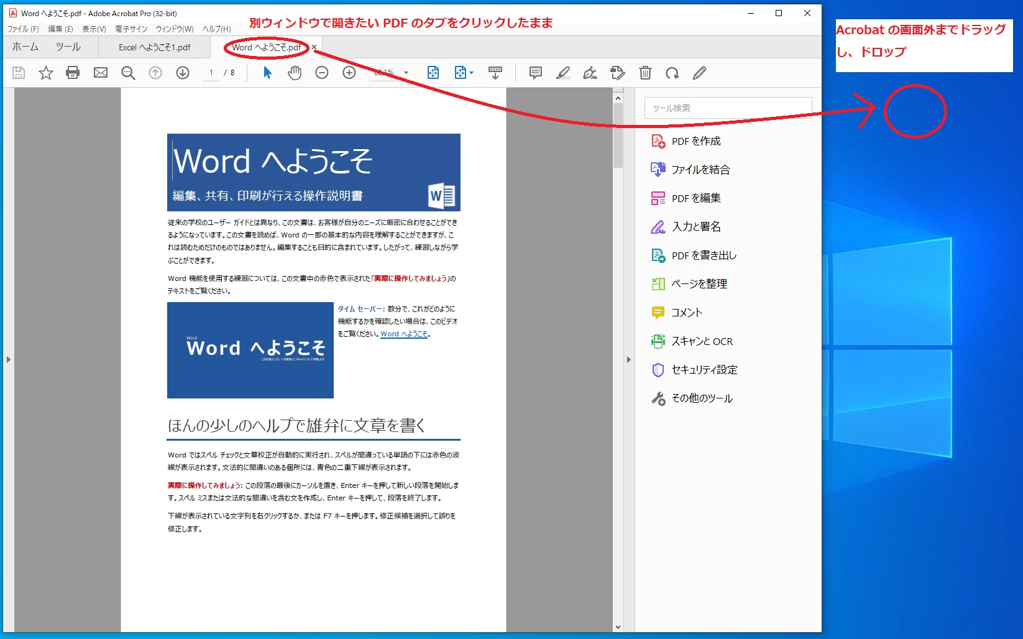This screenshot has height=639, width=1023.
Task: Click the Save file icon
Action: click(x=19, y=73)
